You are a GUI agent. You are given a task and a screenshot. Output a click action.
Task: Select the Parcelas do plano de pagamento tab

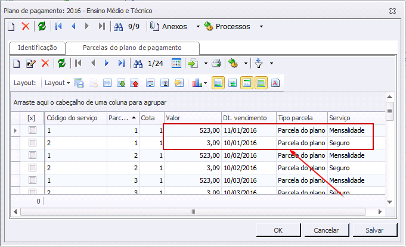(132, 48)
